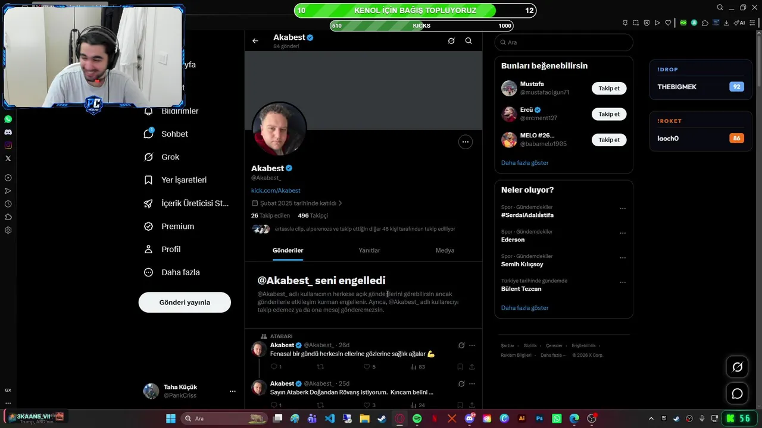Viewport: 762px width, 428px height.
Task: Open İçerik Üreticisi Stüdyosu menu item
Action: [186, 203]
